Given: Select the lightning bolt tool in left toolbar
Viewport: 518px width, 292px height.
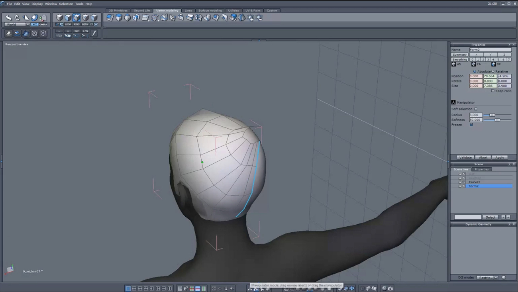Looking at the screenshot, I should tap(94, 33).
